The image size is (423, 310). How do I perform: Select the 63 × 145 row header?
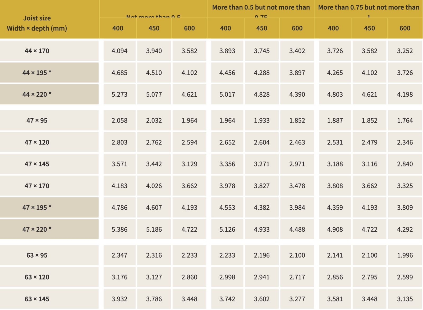pos(37,299)
